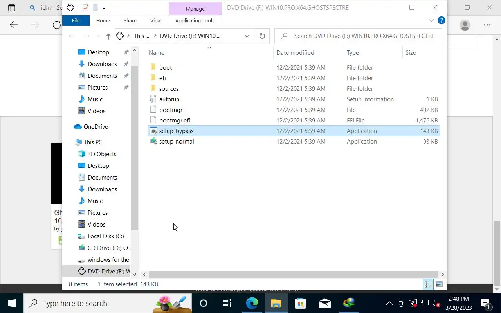Click the horizontal scrollbar in file list
This screenshot has width=501, height=313.
(x=293, y=275)
